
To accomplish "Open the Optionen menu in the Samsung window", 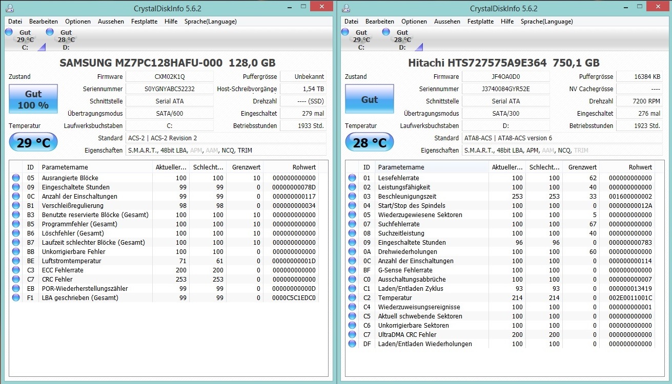I will (x=78, y=22).
